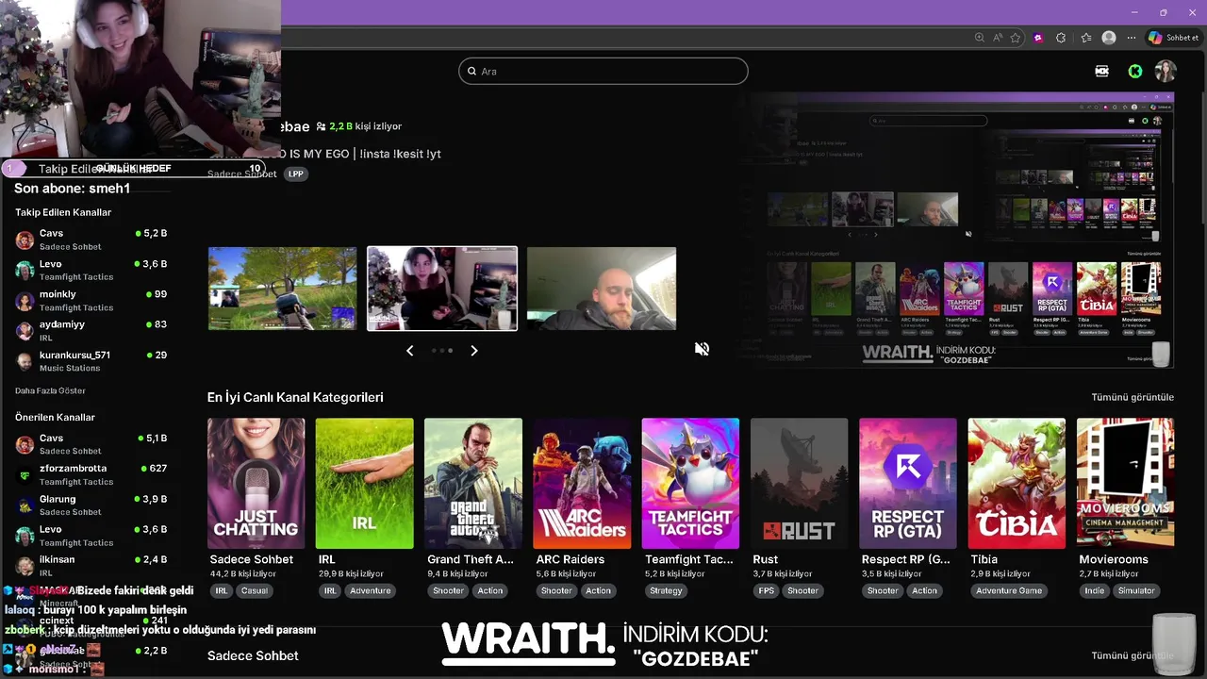Open the Grand Theft Auto category cover
Image resolution: width=1207 pixels, height=679 pixels.
(x=473, y=483)
